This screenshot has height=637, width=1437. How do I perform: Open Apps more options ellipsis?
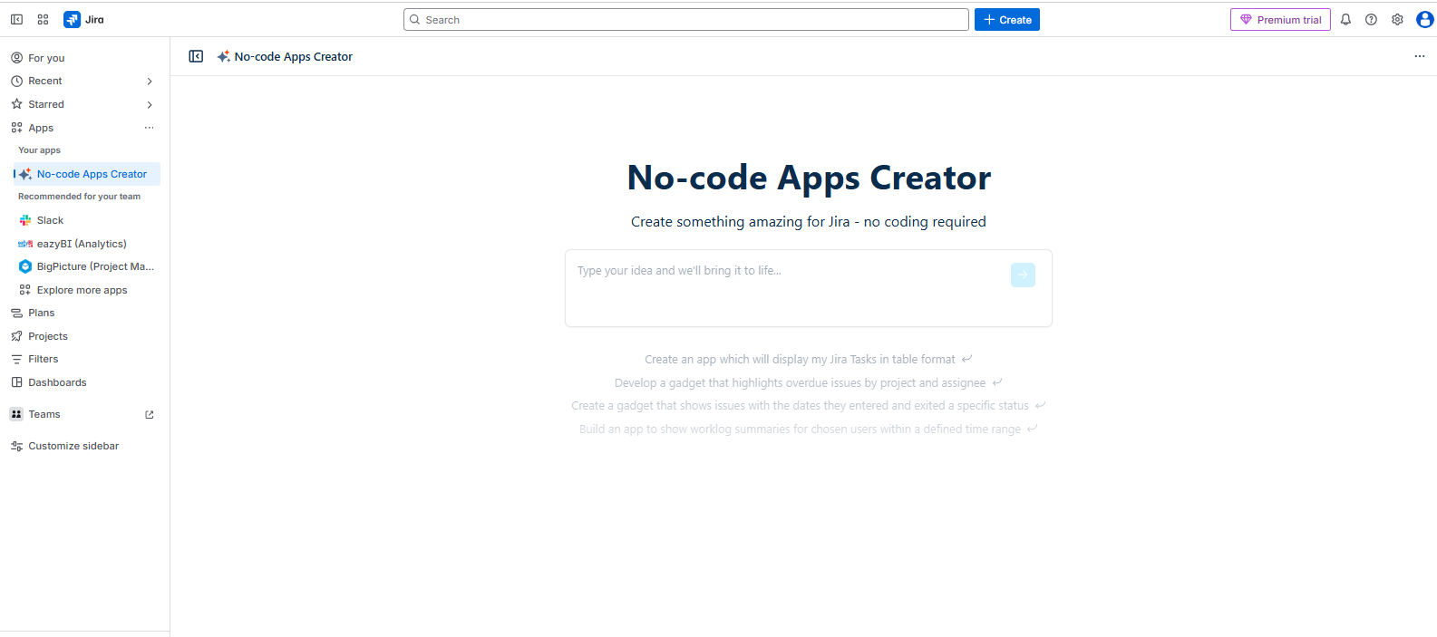click(150, 128)
